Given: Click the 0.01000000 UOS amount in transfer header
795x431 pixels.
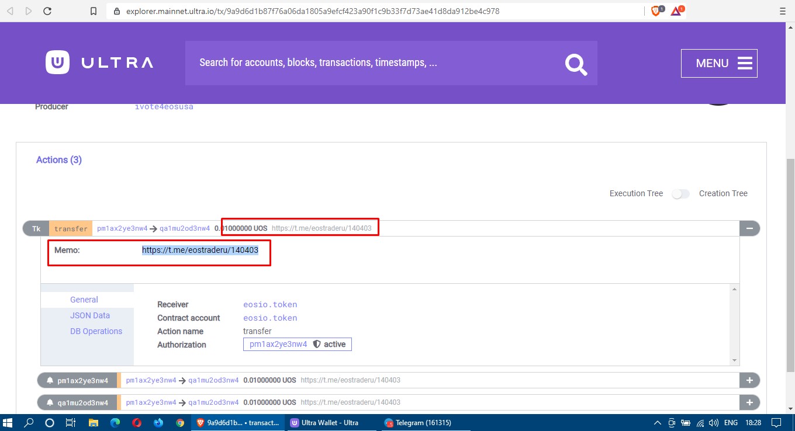Looking at the screenshot, I should pos(241,228).
